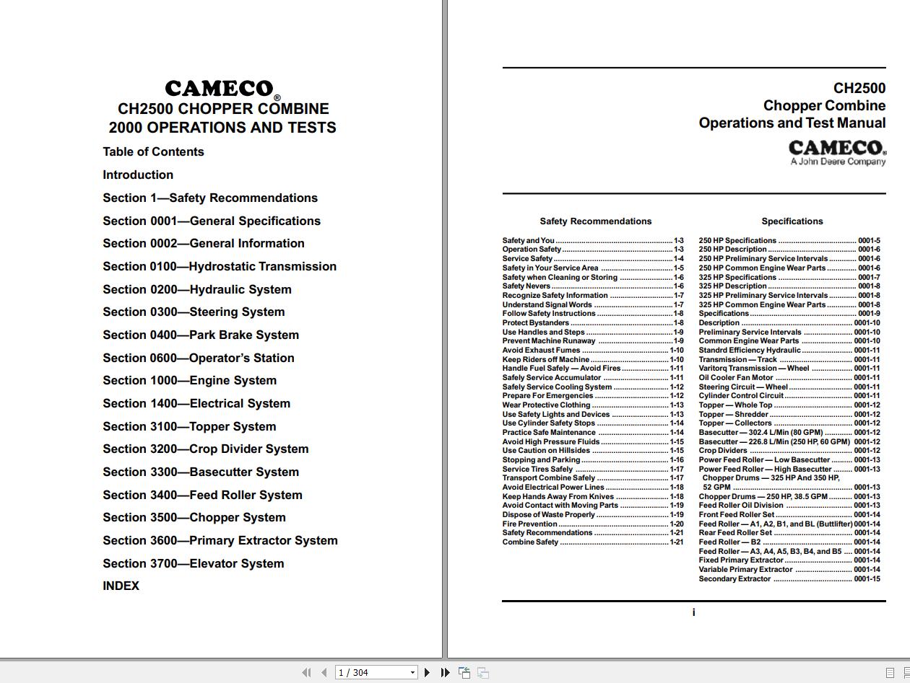Click '250 HP Specifications' entry
This screenshot has width=910, height=683.
(x=789, y=240)
